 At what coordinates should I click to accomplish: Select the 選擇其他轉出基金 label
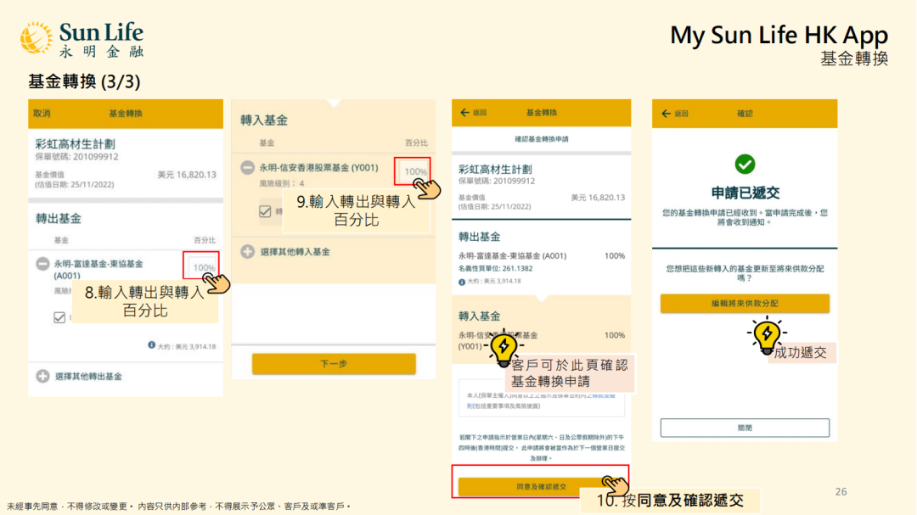coord(88,377)
